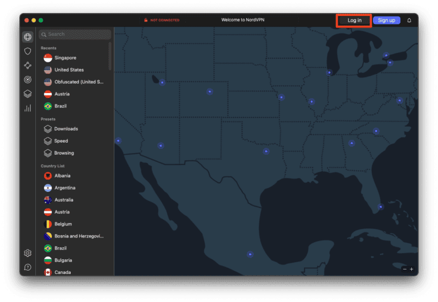
Task: Open the globe VPN map view
Action: click(x=27, y=38)
